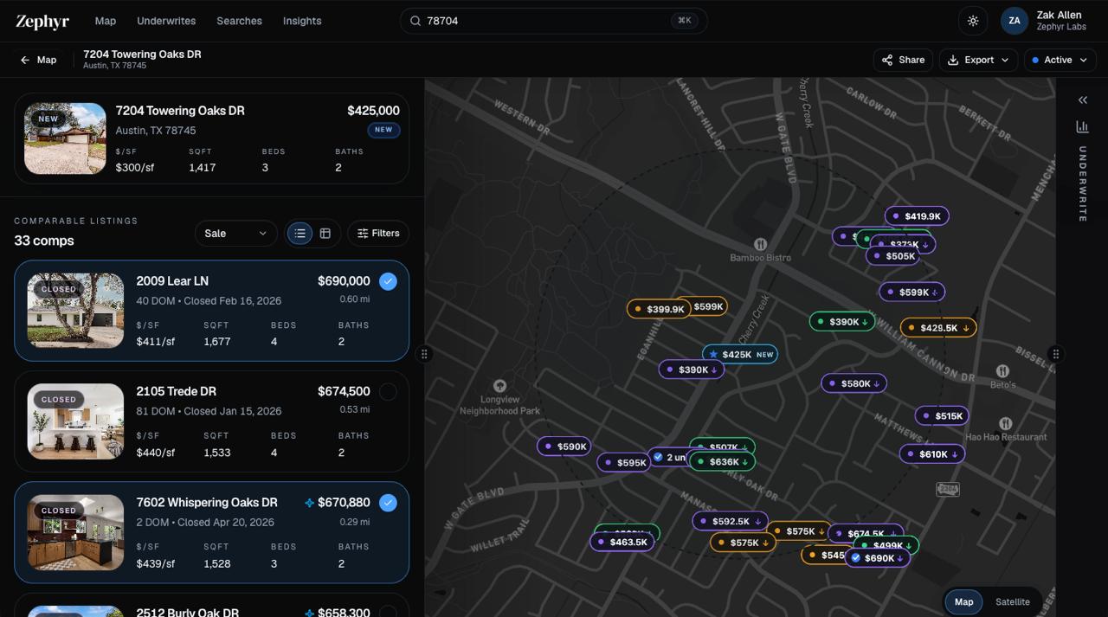The width and height of the screenshot is (1108, 617).
Task: Click the $505K map pin
Action: tap(892, 256)
